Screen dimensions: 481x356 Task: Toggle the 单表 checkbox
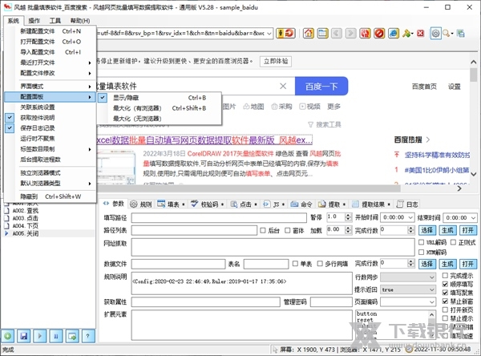(x=295, y=264)
